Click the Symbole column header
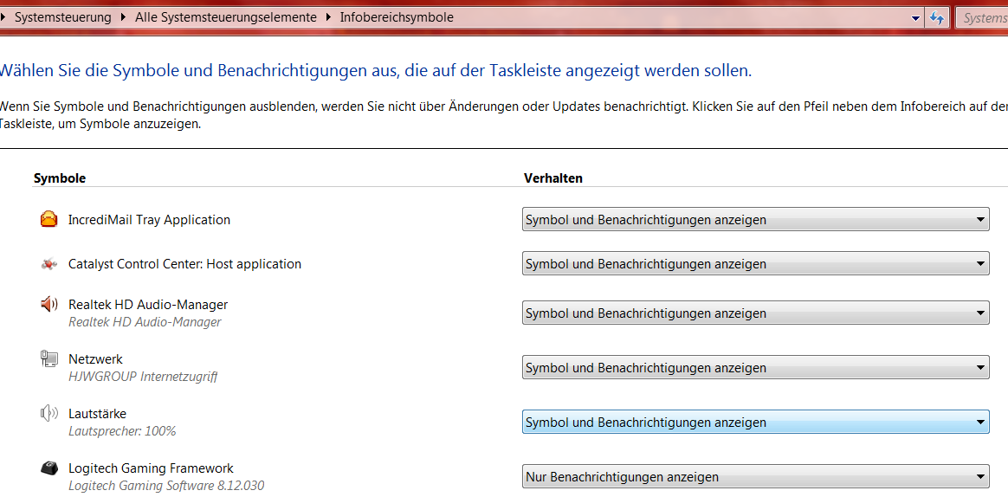This screenshot has width=1008, height=497. [60, 178]
